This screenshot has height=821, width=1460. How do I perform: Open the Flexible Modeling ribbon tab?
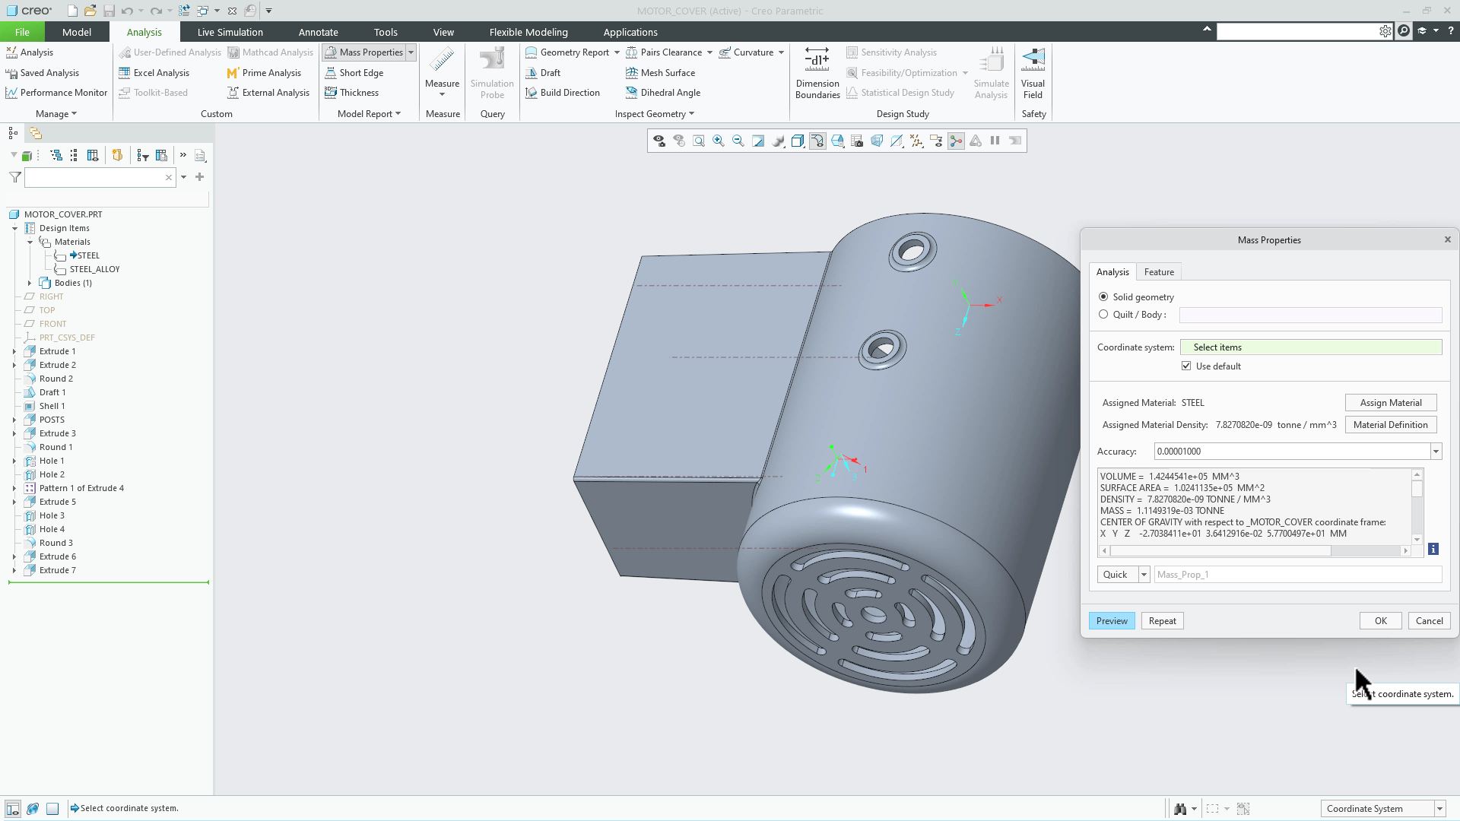click(x=528, y=32)
